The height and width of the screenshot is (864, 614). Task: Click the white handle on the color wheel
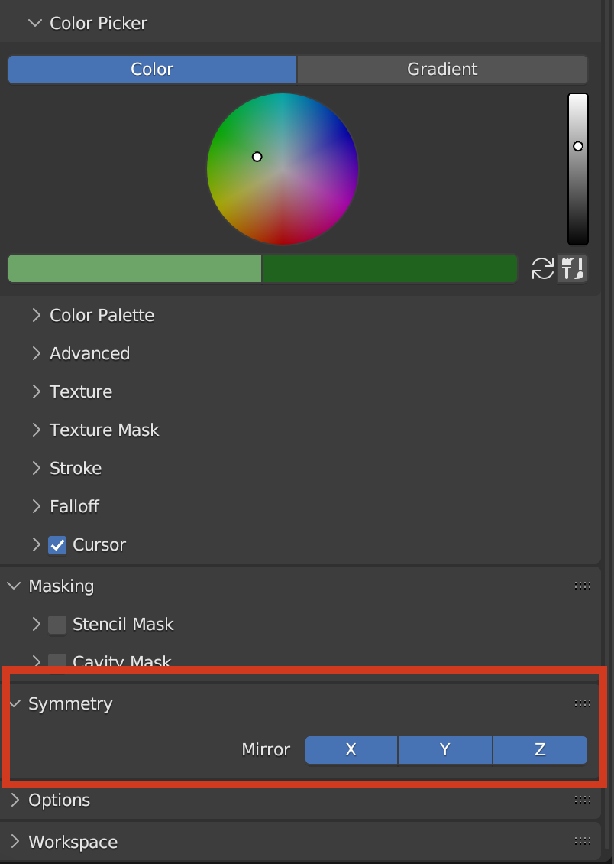click(x=257, y=157)
